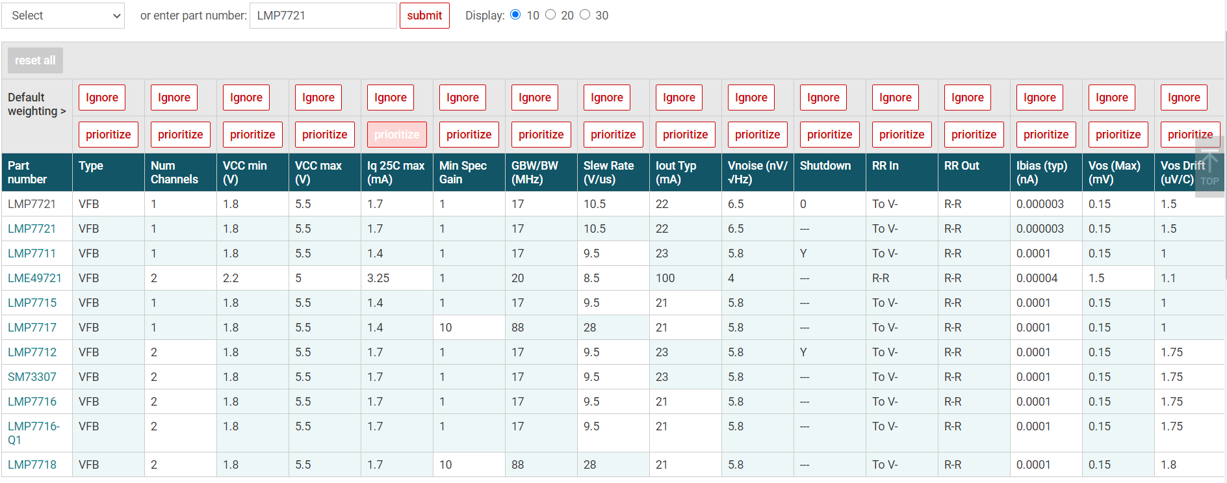The width and height of the screenshot is (1227, 483).
Task: Ignore the Shutdown column
Action: tap(823, 98)
